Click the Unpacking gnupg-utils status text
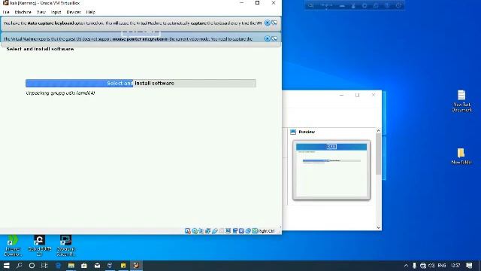Viewport: 481px width, 271px height. click(60, 93)
